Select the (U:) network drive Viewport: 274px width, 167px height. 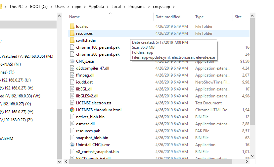click(x=15, y=80)
